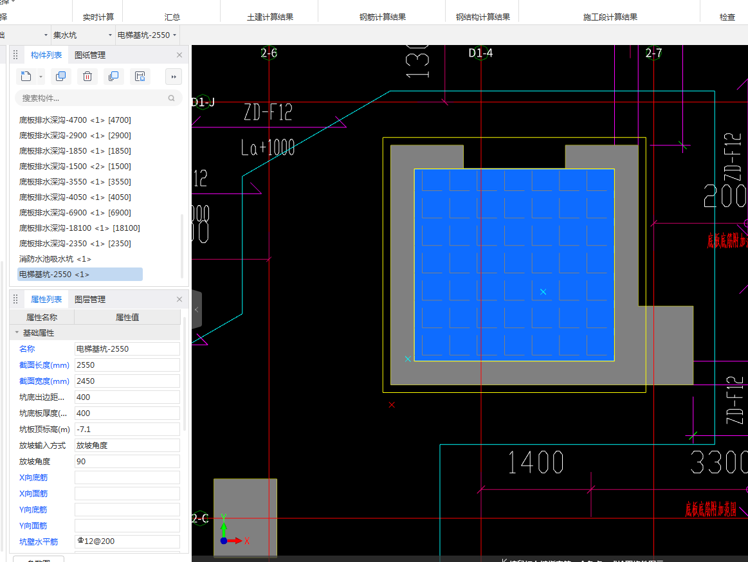Select 底板排水深沟-1850 in component list
748x562 pixels.
75,150
